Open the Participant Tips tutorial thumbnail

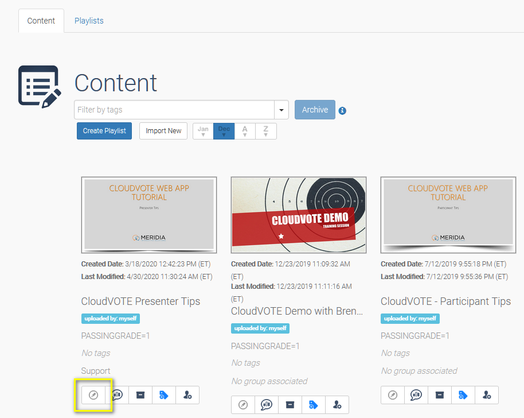click(448, 215)
